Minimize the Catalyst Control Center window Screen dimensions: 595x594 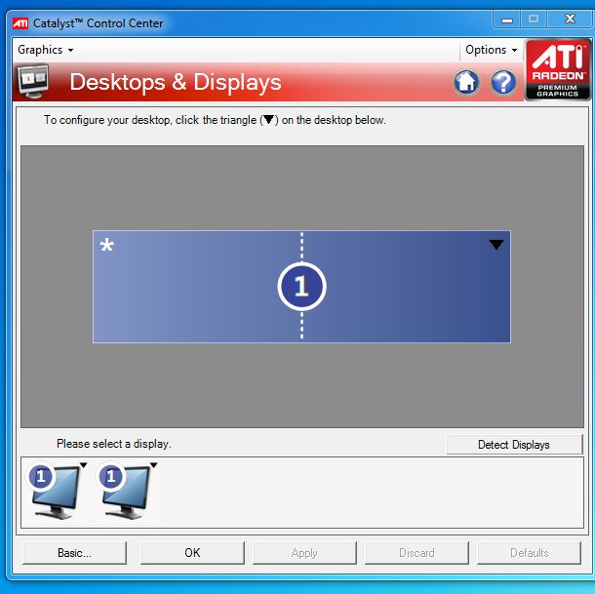507,20
